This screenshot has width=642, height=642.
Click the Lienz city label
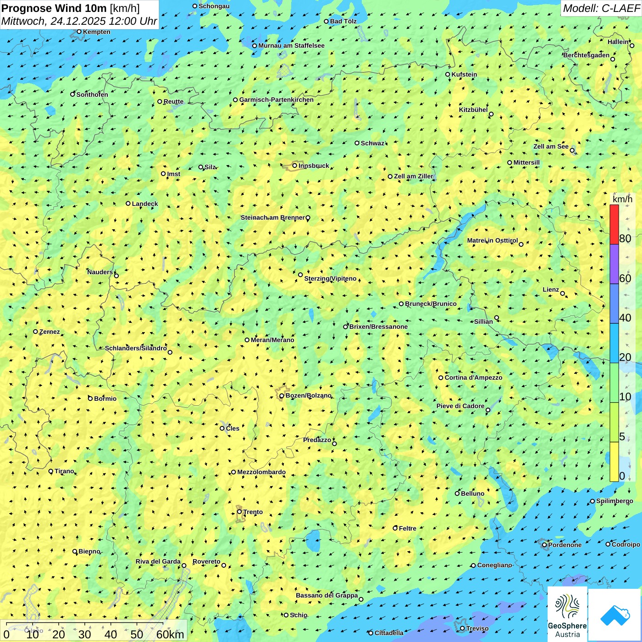coord(551,289)
